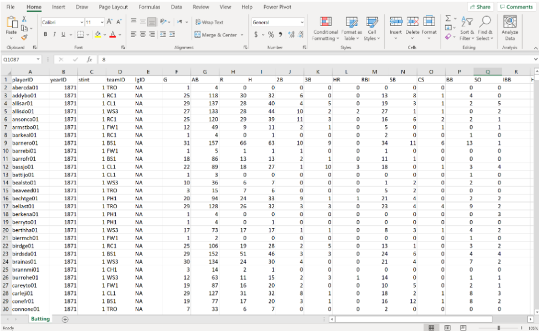541x331 pixels.
Task: Toggle underline formatting
Action: (x=63, y=33)
